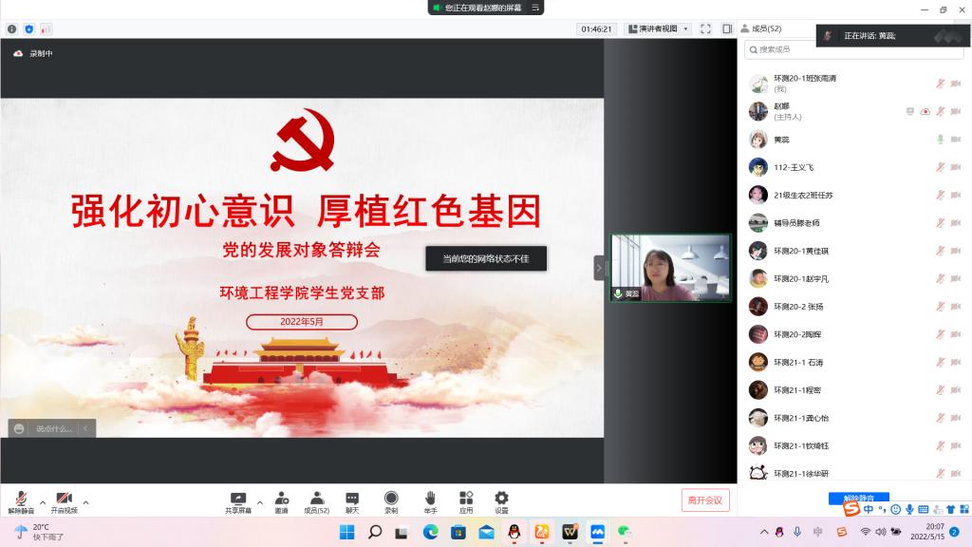Click the blue security shield icon

point(29,29)
